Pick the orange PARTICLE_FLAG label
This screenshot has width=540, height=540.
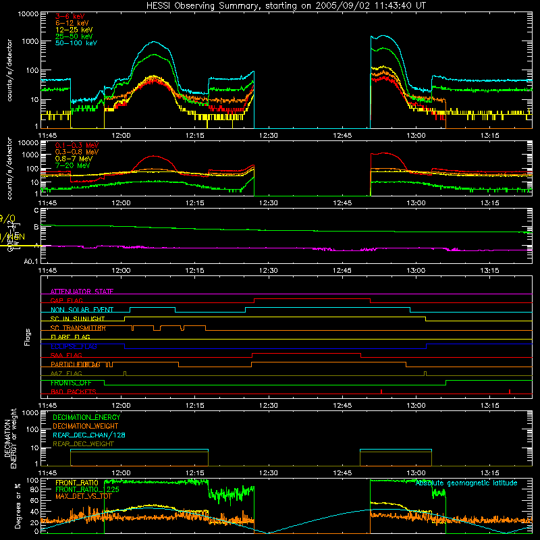click(76, 364)
